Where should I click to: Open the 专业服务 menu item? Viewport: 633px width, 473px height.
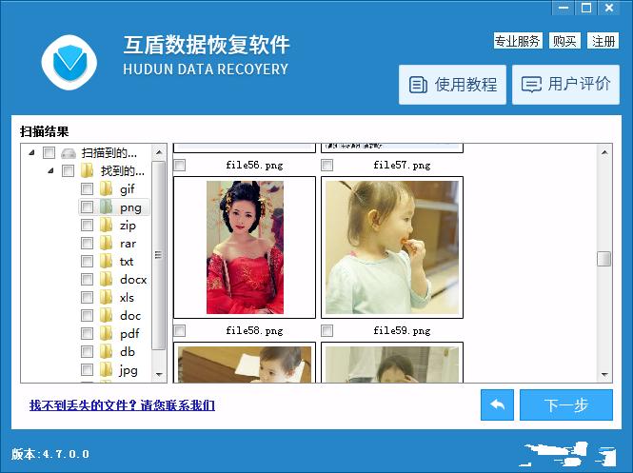(x=518, y=41)
